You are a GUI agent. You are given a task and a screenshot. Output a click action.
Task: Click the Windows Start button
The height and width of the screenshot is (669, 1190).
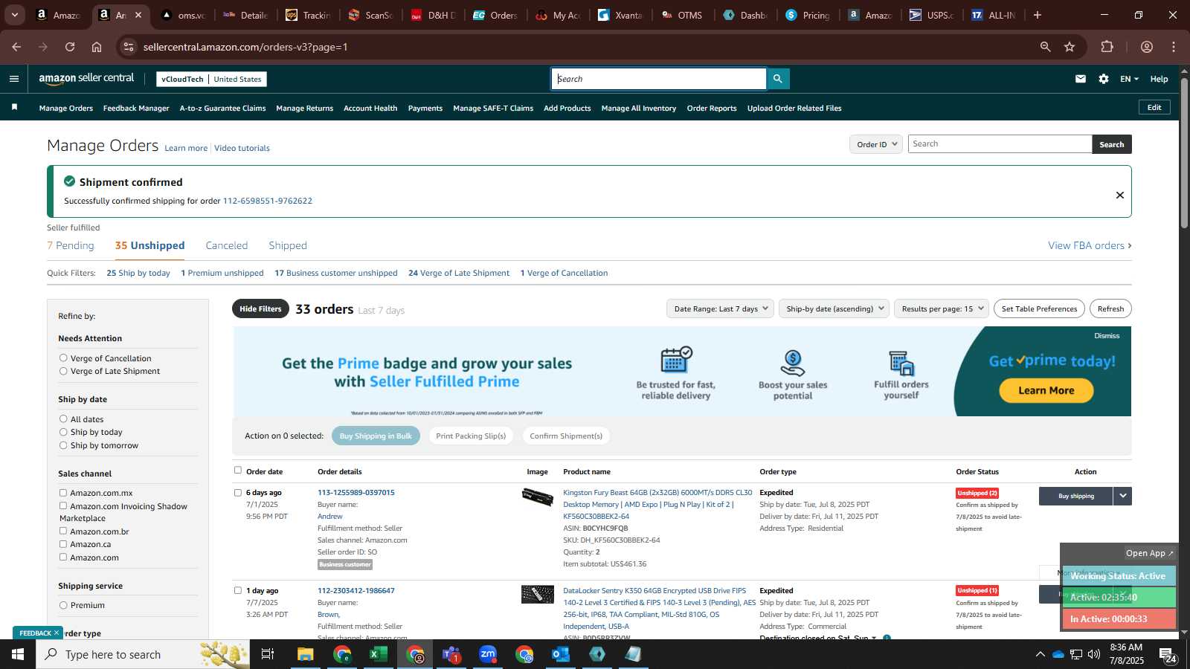pyautogui.click(x=18, y=654)
